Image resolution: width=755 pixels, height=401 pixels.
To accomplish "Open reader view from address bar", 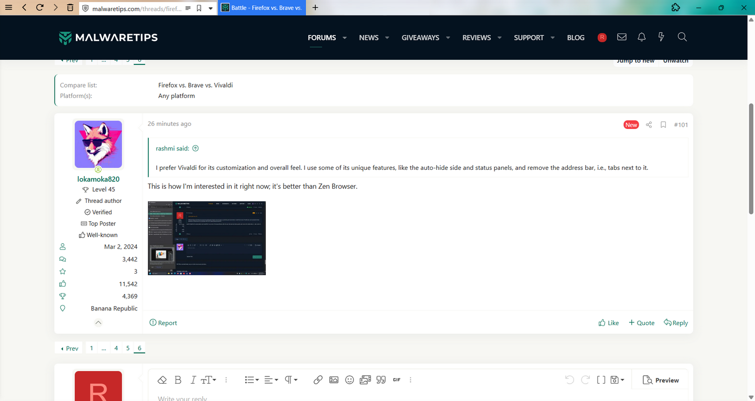I will [x=188, y=8].
